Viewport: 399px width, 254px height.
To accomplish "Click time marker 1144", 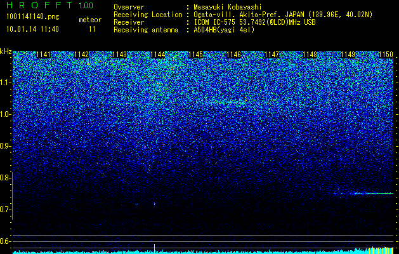I will pos(157,55).
